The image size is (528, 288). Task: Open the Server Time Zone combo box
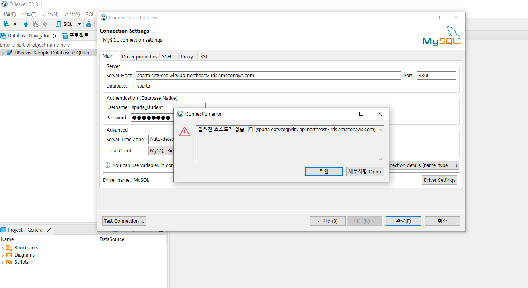[161, 139]
